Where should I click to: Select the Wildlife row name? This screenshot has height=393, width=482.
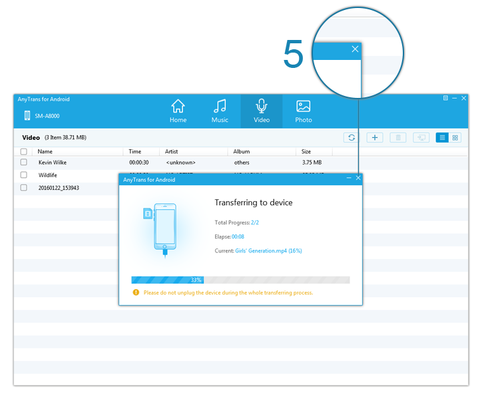pos(48,175)
